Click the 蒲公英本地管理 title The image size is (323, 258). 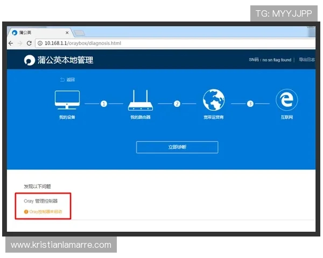point(65,60)
